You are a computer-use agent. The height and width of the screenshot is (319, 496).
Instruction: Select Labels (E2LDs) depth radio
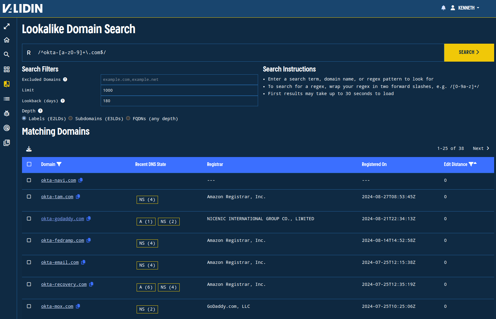pos(24,118)
